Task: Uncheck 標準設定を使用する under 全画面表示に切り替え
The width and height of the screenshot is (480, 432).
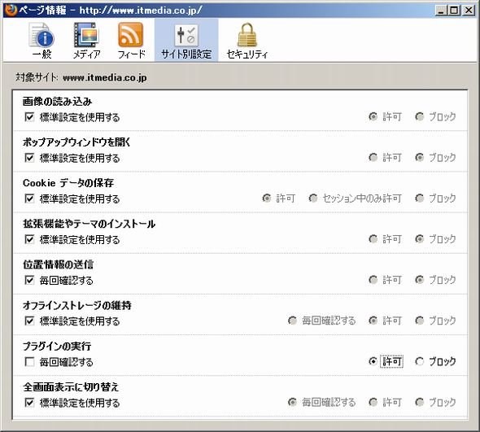Action: coord(29,402)
